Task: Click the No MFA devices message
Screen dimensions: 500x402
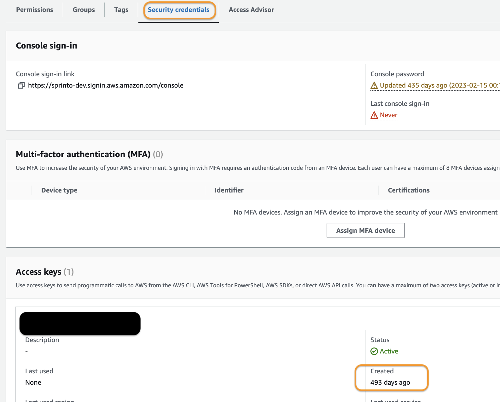Action: (x=366, y=212)
